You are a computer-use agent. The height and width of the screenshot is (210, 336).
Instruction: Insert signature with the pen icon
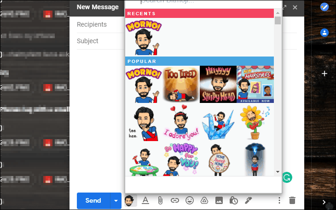(249, 201)
